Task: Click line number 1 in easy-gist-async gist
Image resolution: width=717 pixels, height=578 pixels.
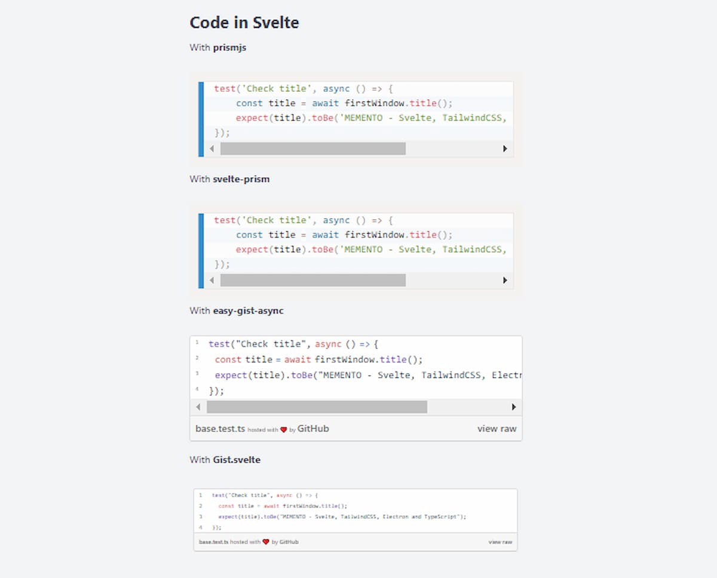Action: [x=197, y=343]
